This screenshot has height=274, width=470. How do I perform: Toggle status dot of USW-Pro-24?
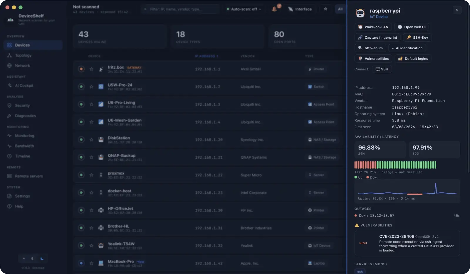(x=81, y=87)
